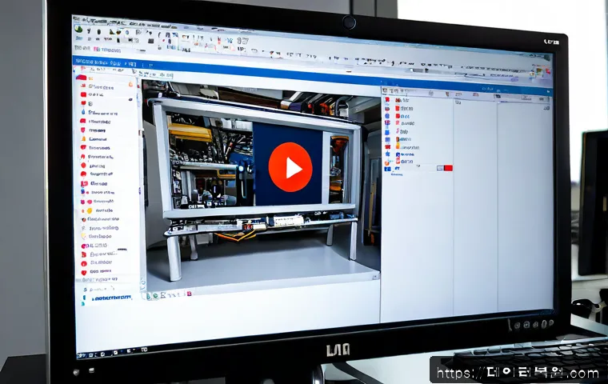This screenshot has height=384, width=608.
Task: Click the orange round icon in the right panel's left icon column
Action: coord(387,163)
